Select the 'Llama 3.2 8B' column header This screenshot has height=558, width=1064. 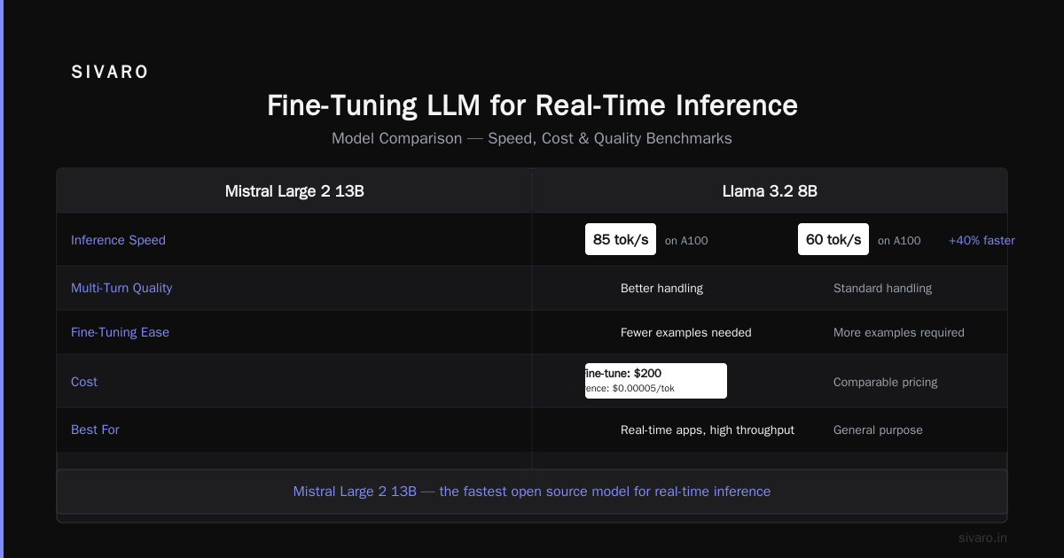pyautogui.click(x=770, y=191)
